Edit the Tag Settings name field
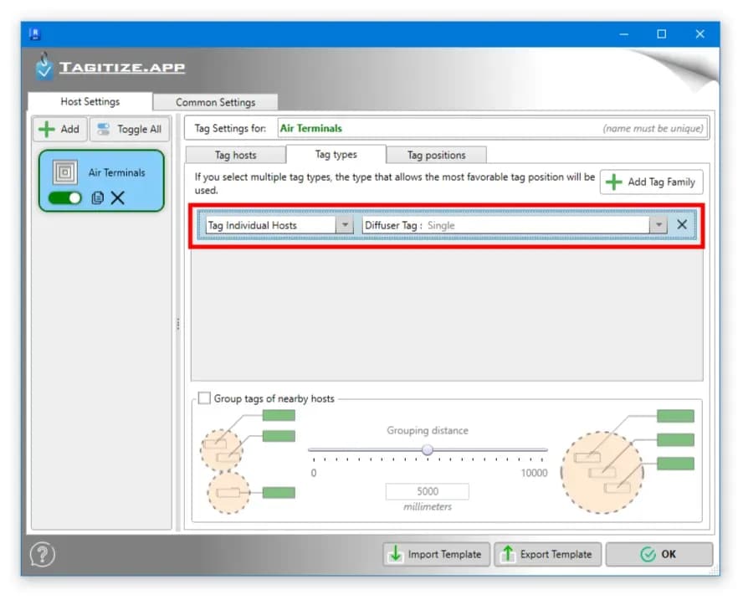Screen dimensions: 743x600 tap(492, 128)
